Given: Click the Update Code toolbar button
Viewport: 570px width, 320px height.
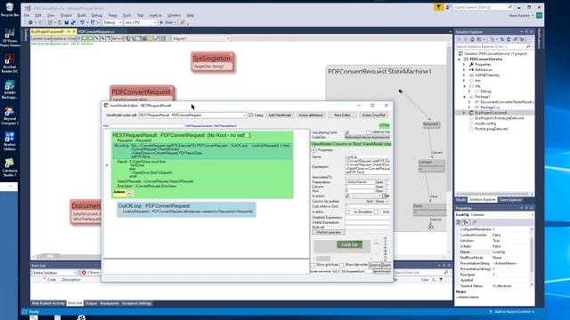Looking at the screenshot, I should click(41, 38).
